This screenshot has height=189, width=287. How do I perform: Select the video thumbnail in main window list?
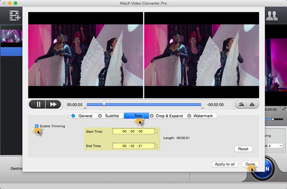click(11, 36)
